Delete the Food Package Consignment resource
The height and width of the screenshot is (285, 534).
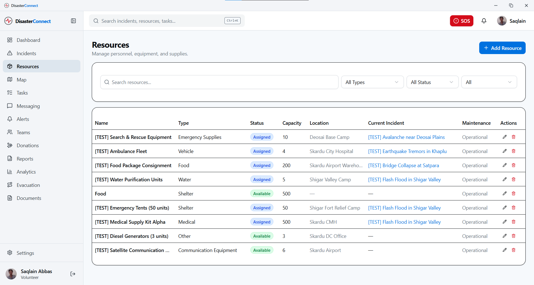pyautogui.click(x=513, y=165)
